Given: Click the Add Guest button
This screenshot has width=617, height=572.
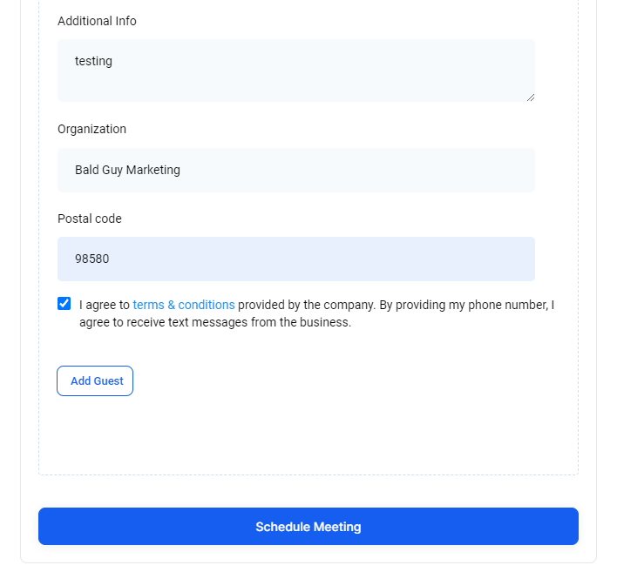Looking at the screenshot, I should coord(95,381).
